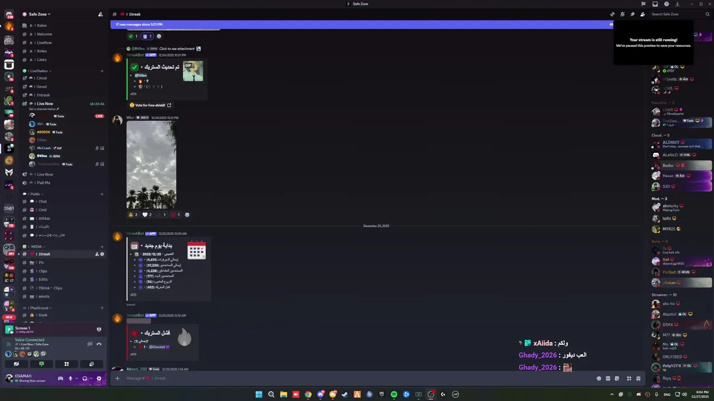Open the Cmod channel
Viewport: 714px width, 401px height.
(x=62, y=78)
